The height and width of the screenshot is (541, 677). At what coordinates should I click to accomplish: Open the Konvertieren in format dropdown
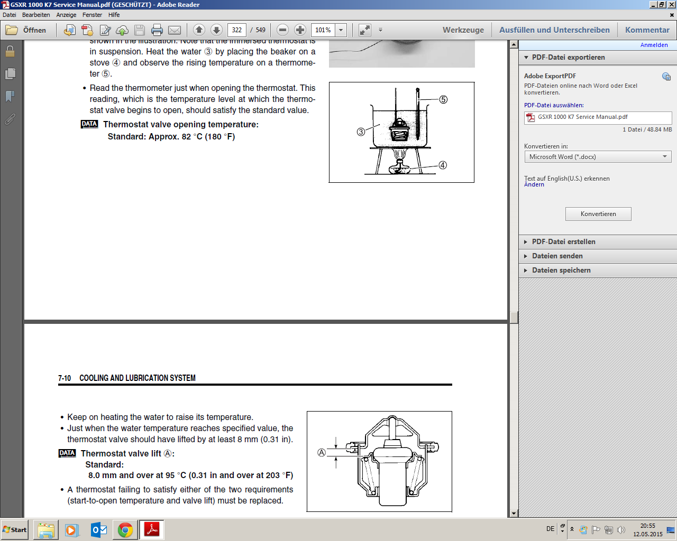598,157
